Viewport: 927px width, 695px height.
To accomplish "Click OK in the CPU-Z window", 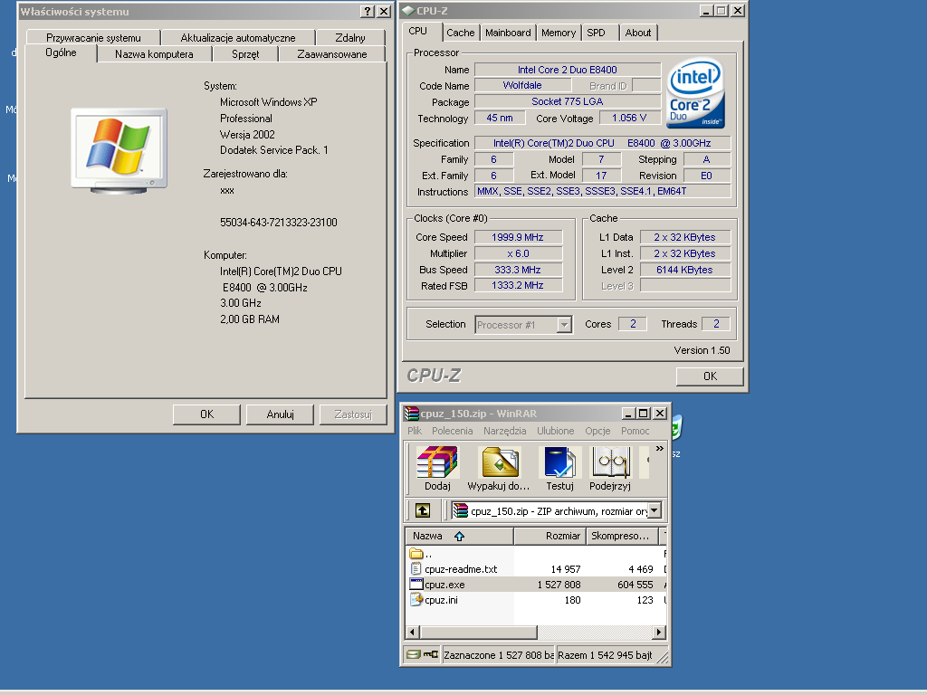I will pyautogui.click(x=710, y=376).
